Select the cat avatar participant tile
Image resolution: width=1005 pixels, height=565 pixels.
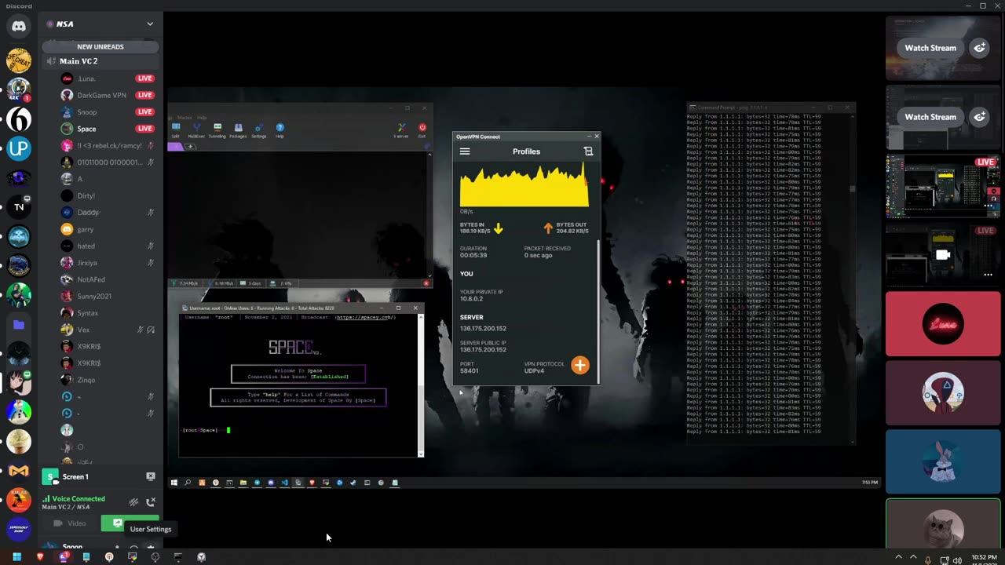coord(943,523)
